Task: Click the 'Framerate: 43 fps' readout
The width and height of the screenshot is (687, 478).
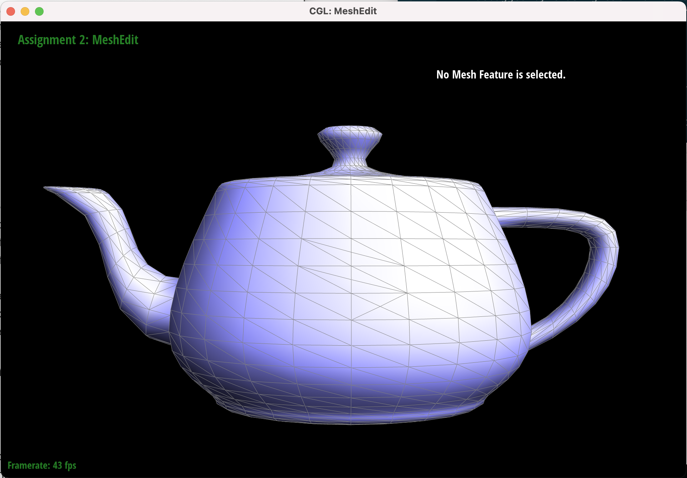Action: pos(42,466)
